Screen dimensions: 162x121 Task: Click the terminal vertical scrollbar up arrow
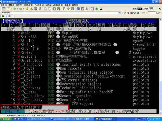(x=161, y=20)
